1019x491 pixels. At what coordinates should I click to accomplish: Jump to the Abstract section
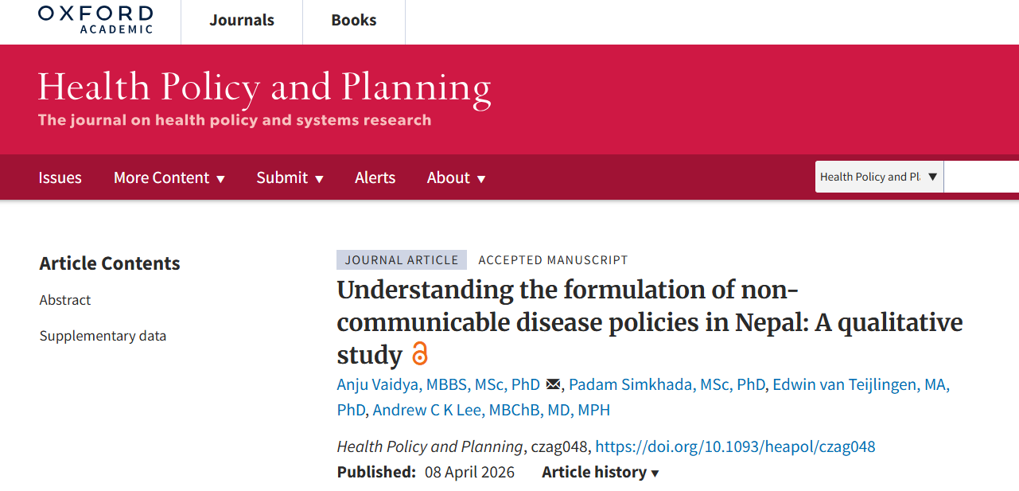click(x=65, y=300)
